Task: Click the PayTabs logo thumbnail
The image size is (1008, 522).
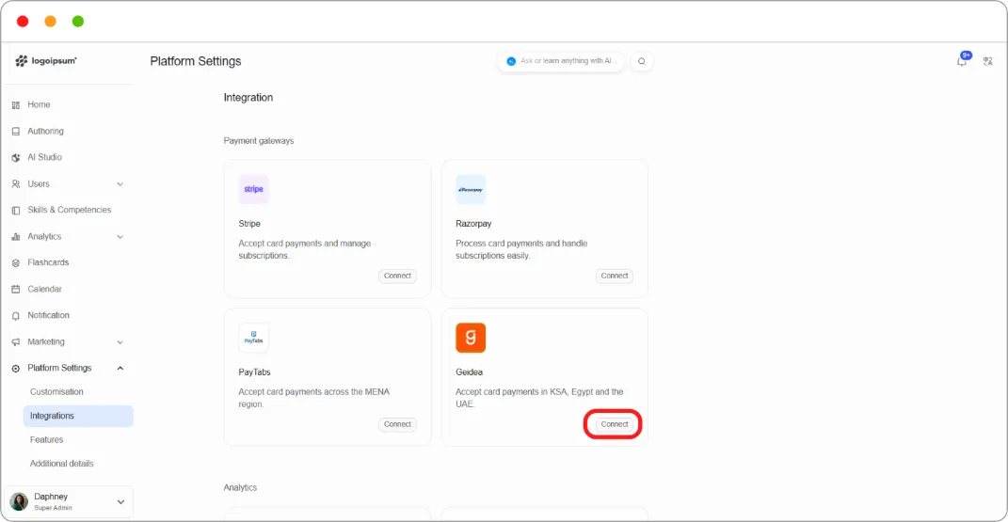Action: (x=253, y=338)
